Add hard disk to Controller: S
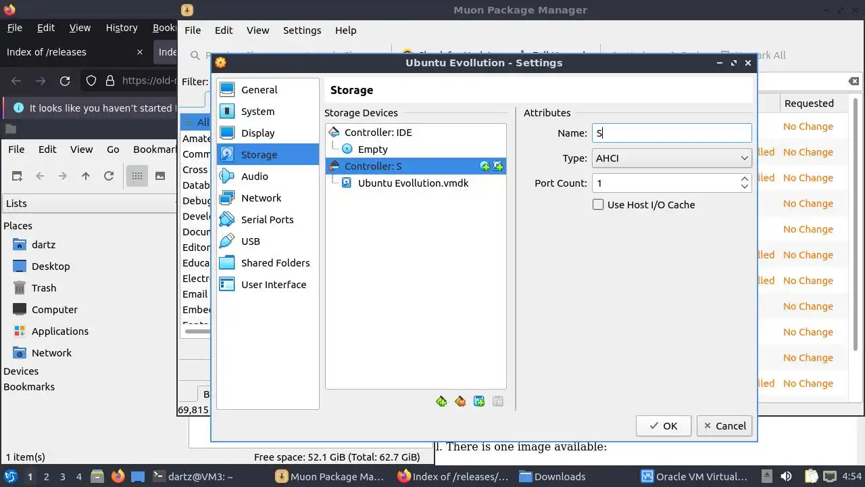 point(498,166)
